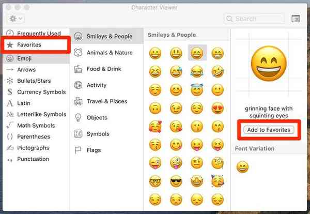Choose the emoji under Font Variation
The image size is (310, 214).
tap(242, 166)
